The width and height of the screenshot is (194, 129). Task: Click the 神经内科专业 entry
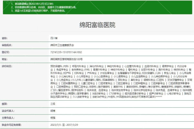click(114, 66)
